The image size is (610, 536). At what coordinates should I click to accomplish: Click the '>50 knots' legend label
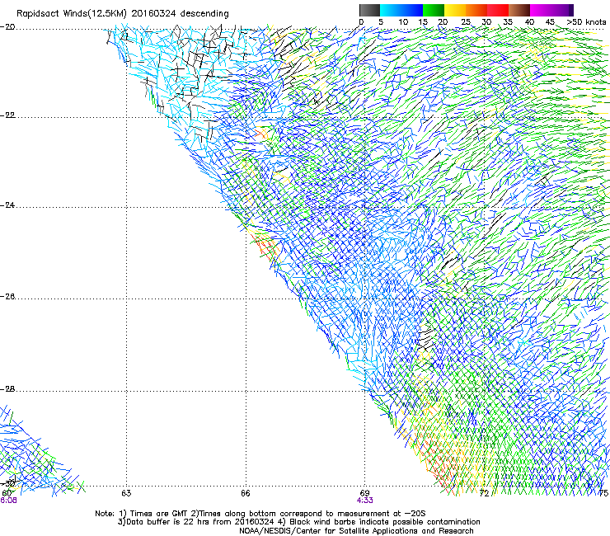point(586,22)
